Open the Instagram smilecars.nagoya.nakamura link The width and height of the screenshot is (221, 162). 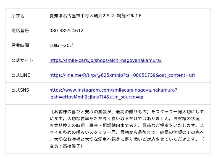point(113,90)
